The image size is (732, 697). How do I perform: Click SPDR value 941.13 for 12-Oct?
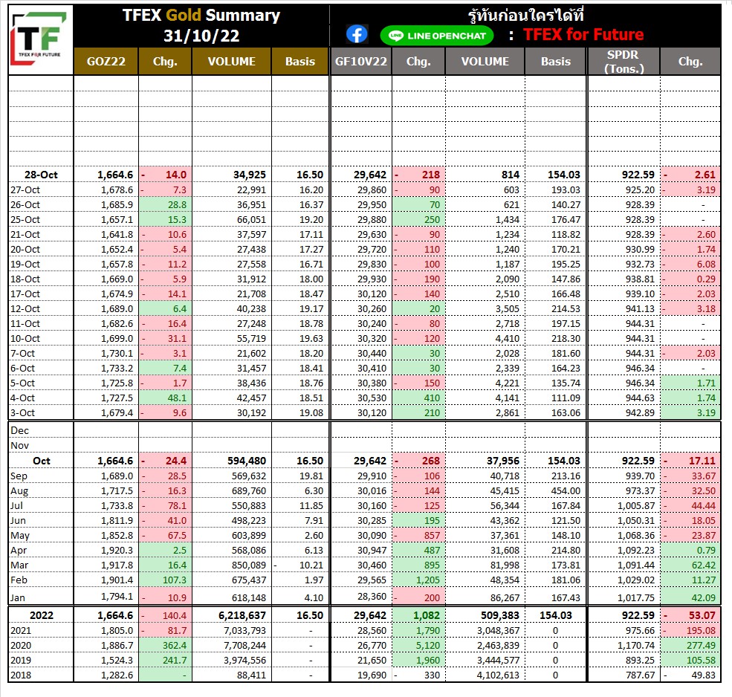click(x=640, y=309)
